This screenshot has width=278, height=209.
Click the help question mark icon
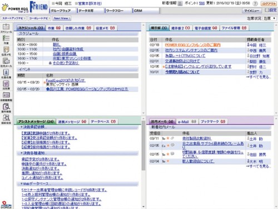[x=255, y=3]
